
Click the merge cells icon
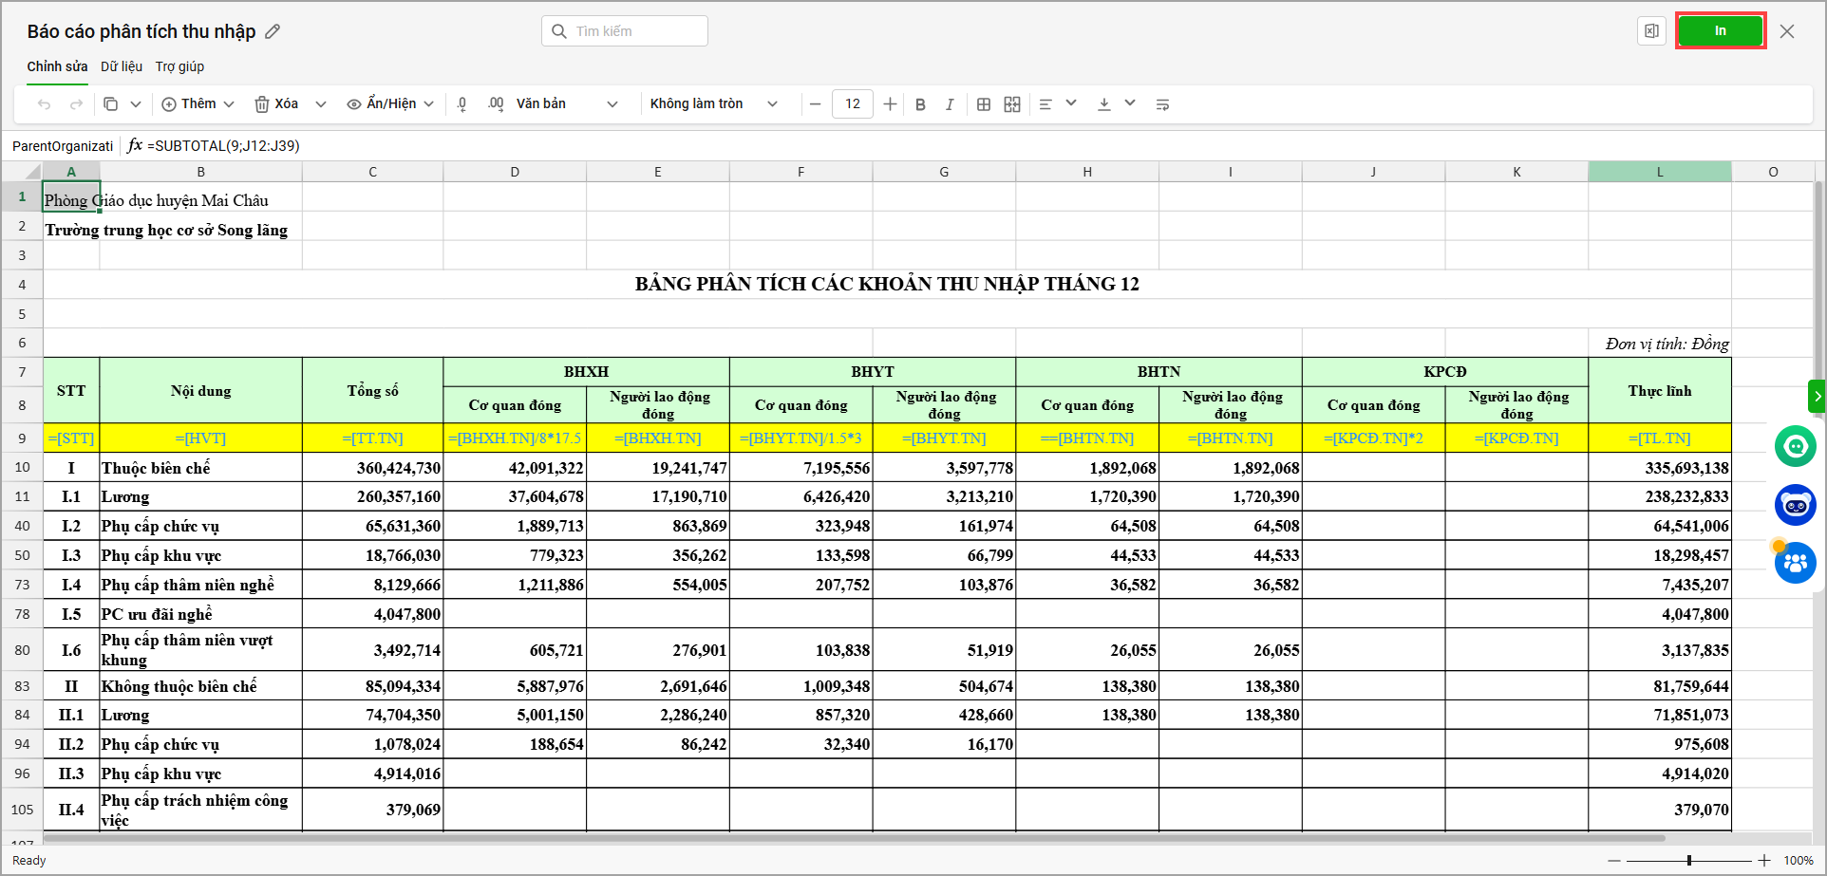click(1012, 104)
